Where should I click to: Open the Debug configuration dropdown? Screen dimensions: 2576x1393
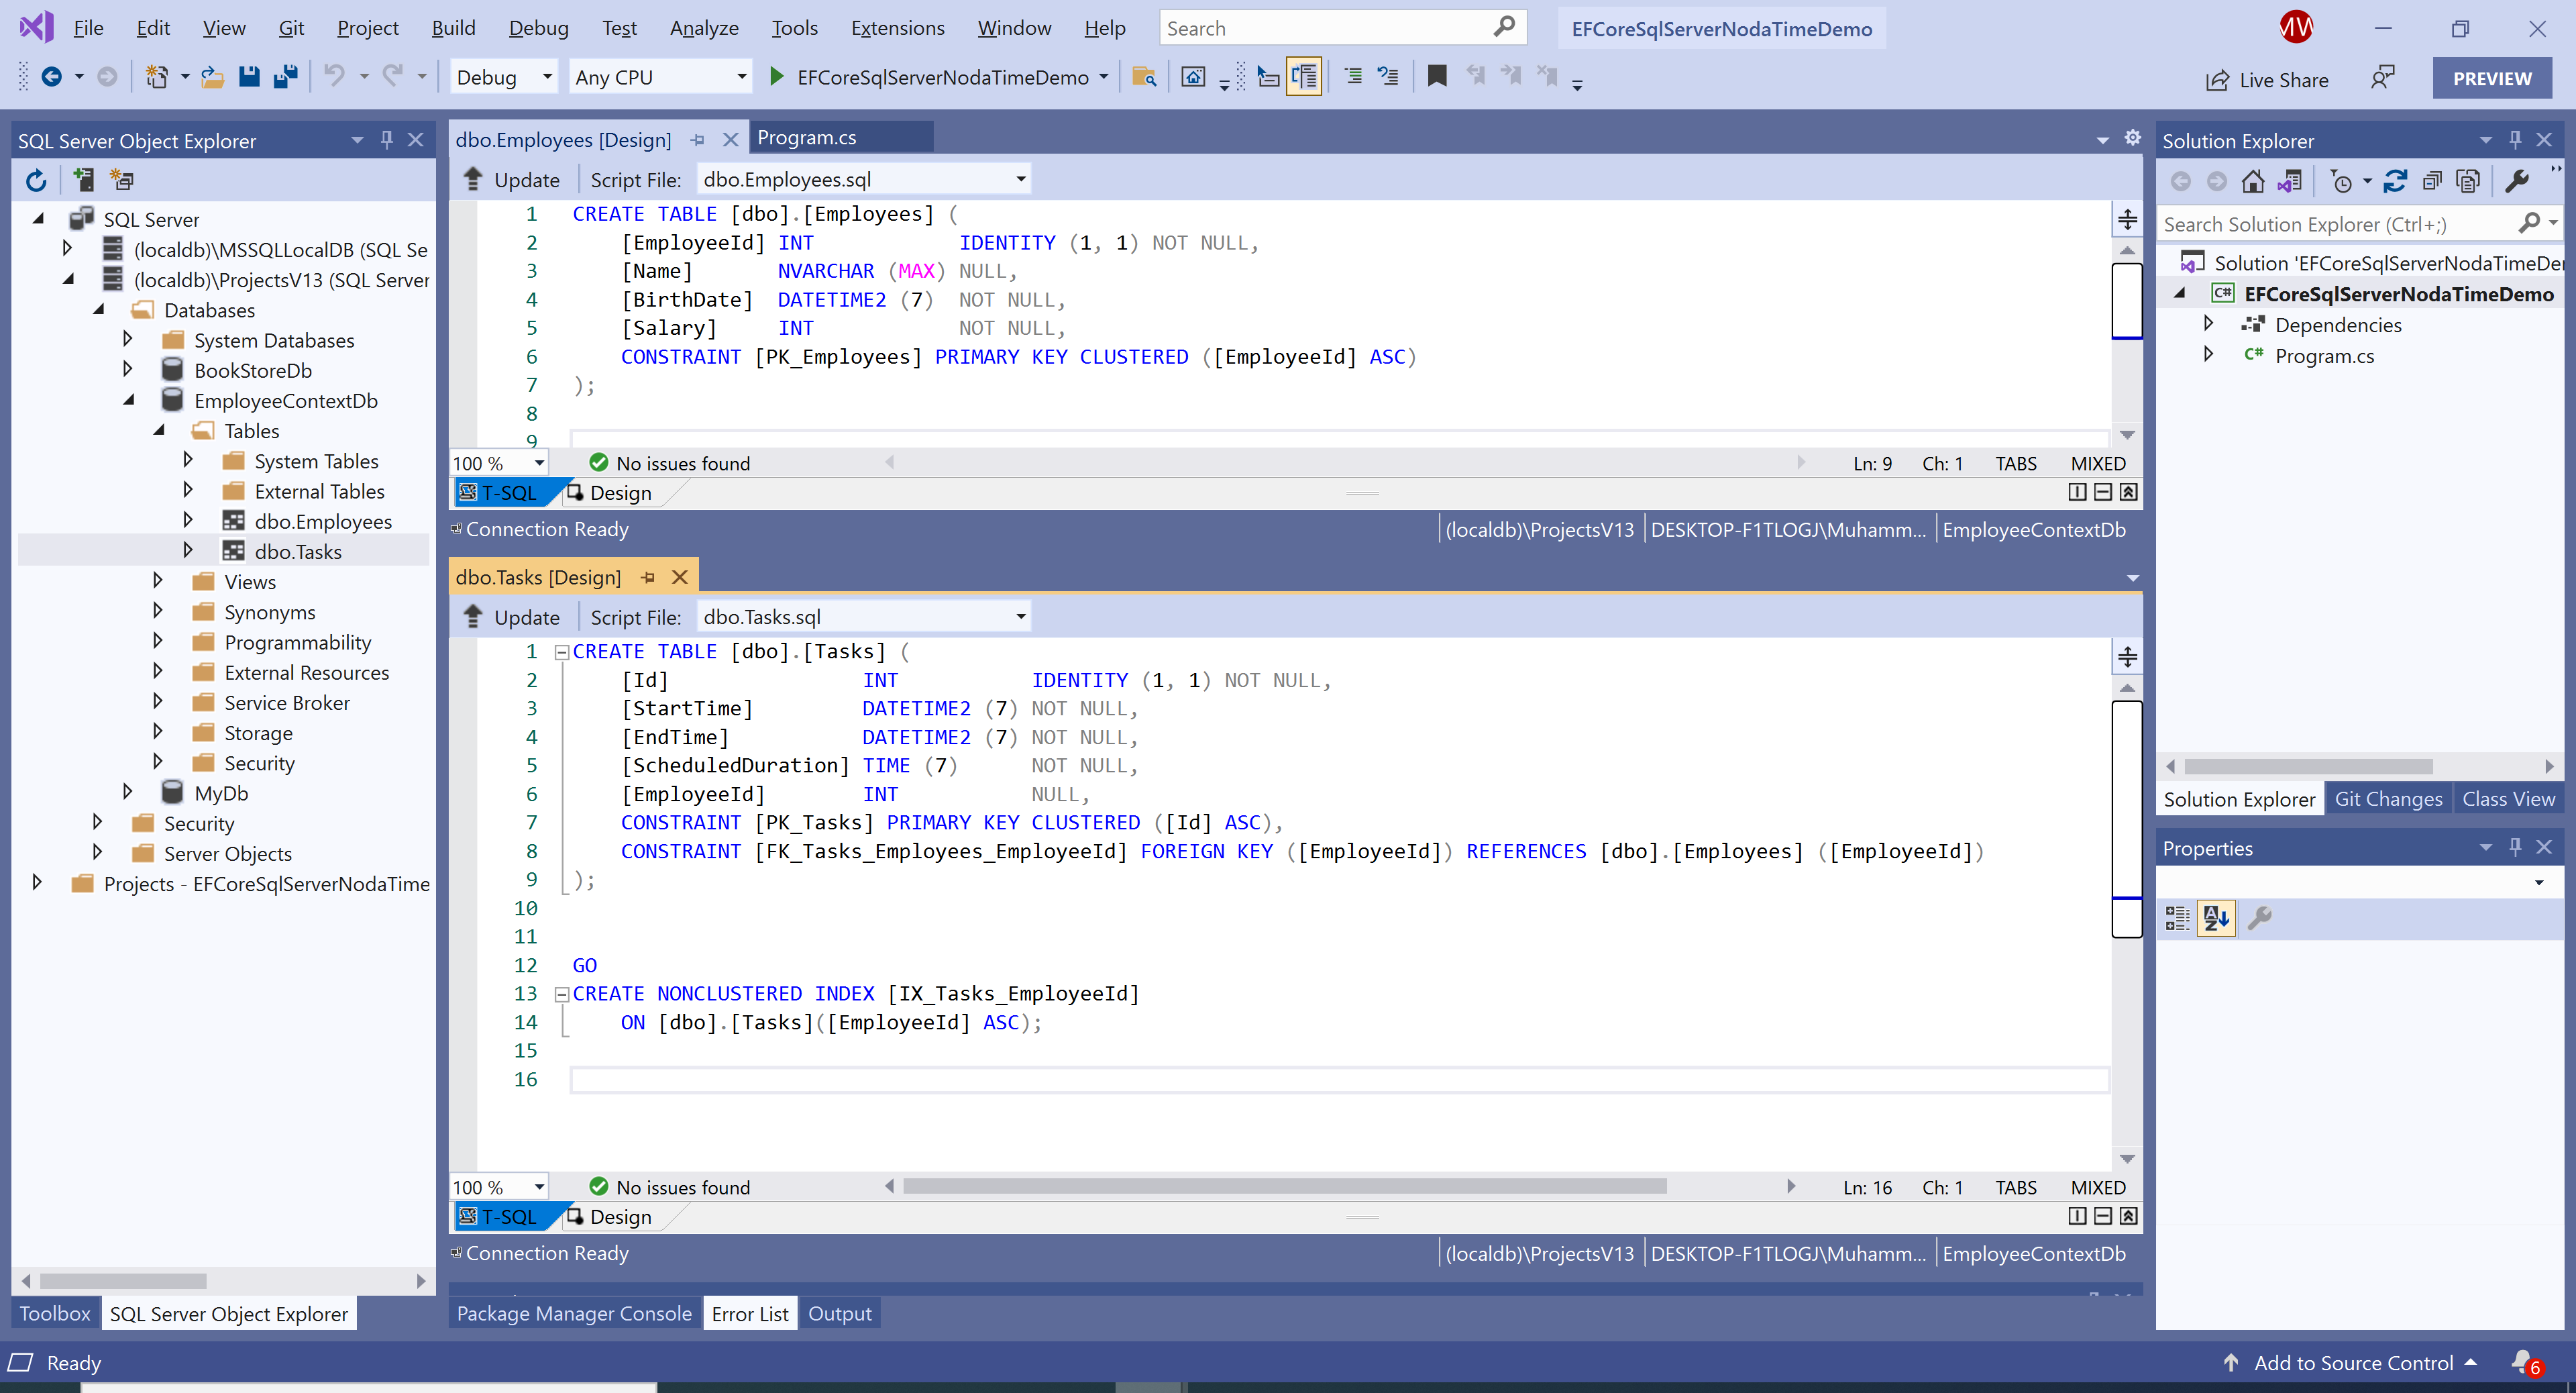(546, 77)
